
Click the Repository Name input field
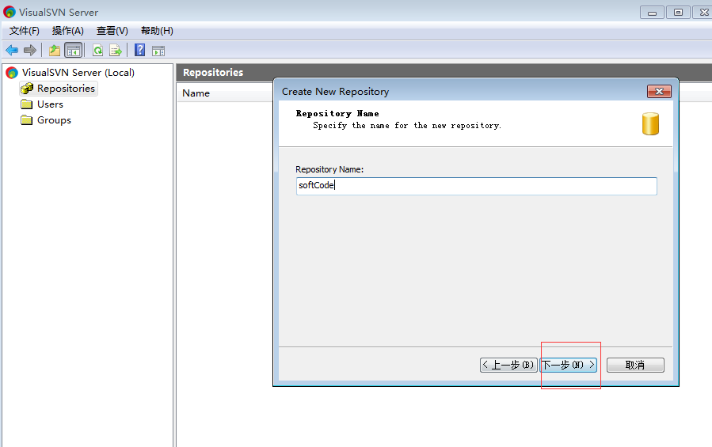(x=476, y=186)
